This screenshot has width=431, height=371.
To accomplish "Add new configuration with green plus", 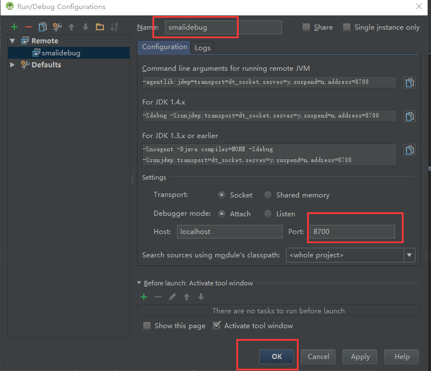I will click(14, 27).
